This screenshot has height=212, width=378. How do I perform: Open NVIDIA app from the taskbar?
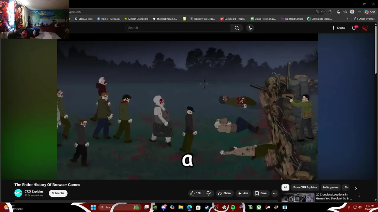(x=155, y=207)
